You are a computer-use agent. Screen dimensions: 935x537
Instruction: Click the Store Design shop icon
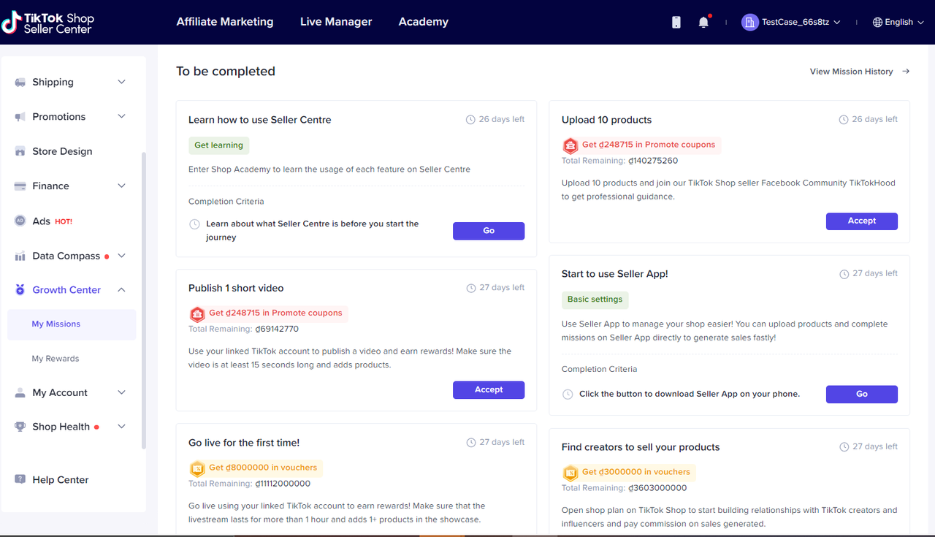(x=20, y=151)
